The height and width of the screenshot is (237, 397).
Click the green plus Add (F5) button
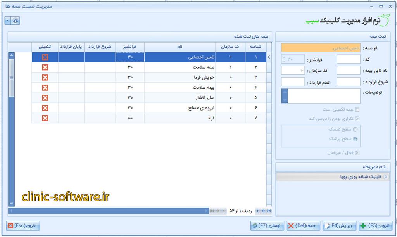[376, 226]
